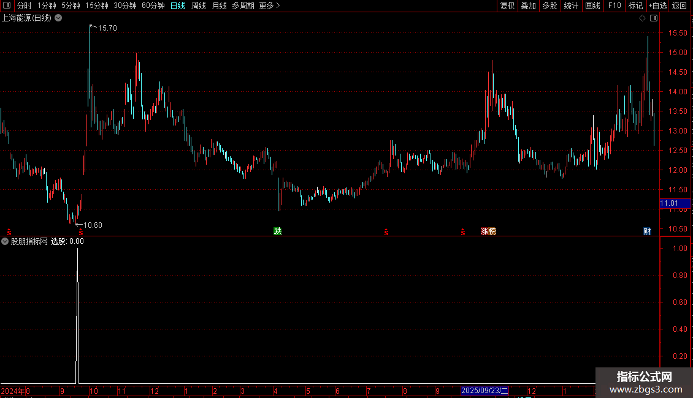693x398 pixels.
Task: Select the 30分钟 period tab
Action: pos(125,6)
